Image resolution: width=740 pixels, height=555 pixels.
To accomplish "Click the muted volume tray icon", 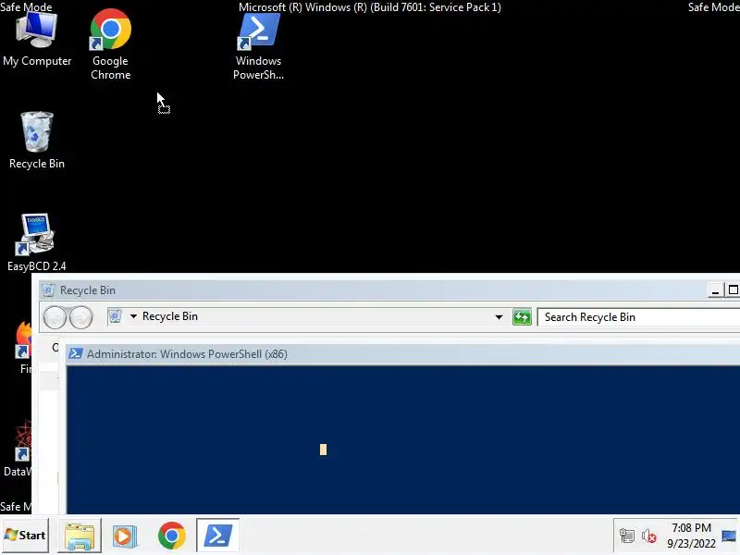I will click(x=649, y=536).
